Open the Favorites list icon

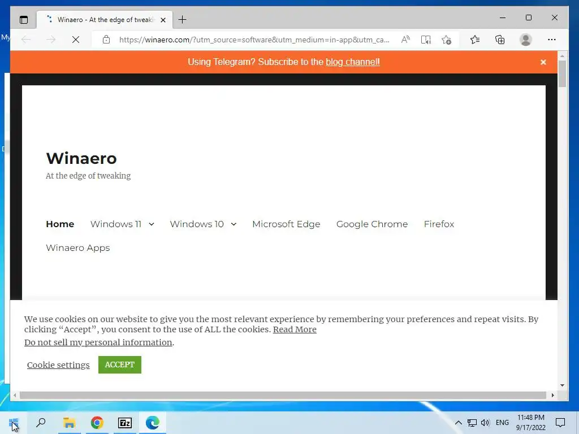pos(475,40)
